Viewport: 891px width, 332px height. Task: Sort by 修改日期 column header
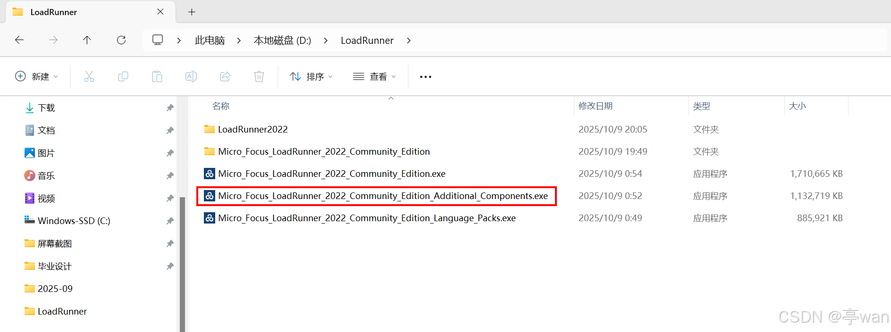point(596,106)
